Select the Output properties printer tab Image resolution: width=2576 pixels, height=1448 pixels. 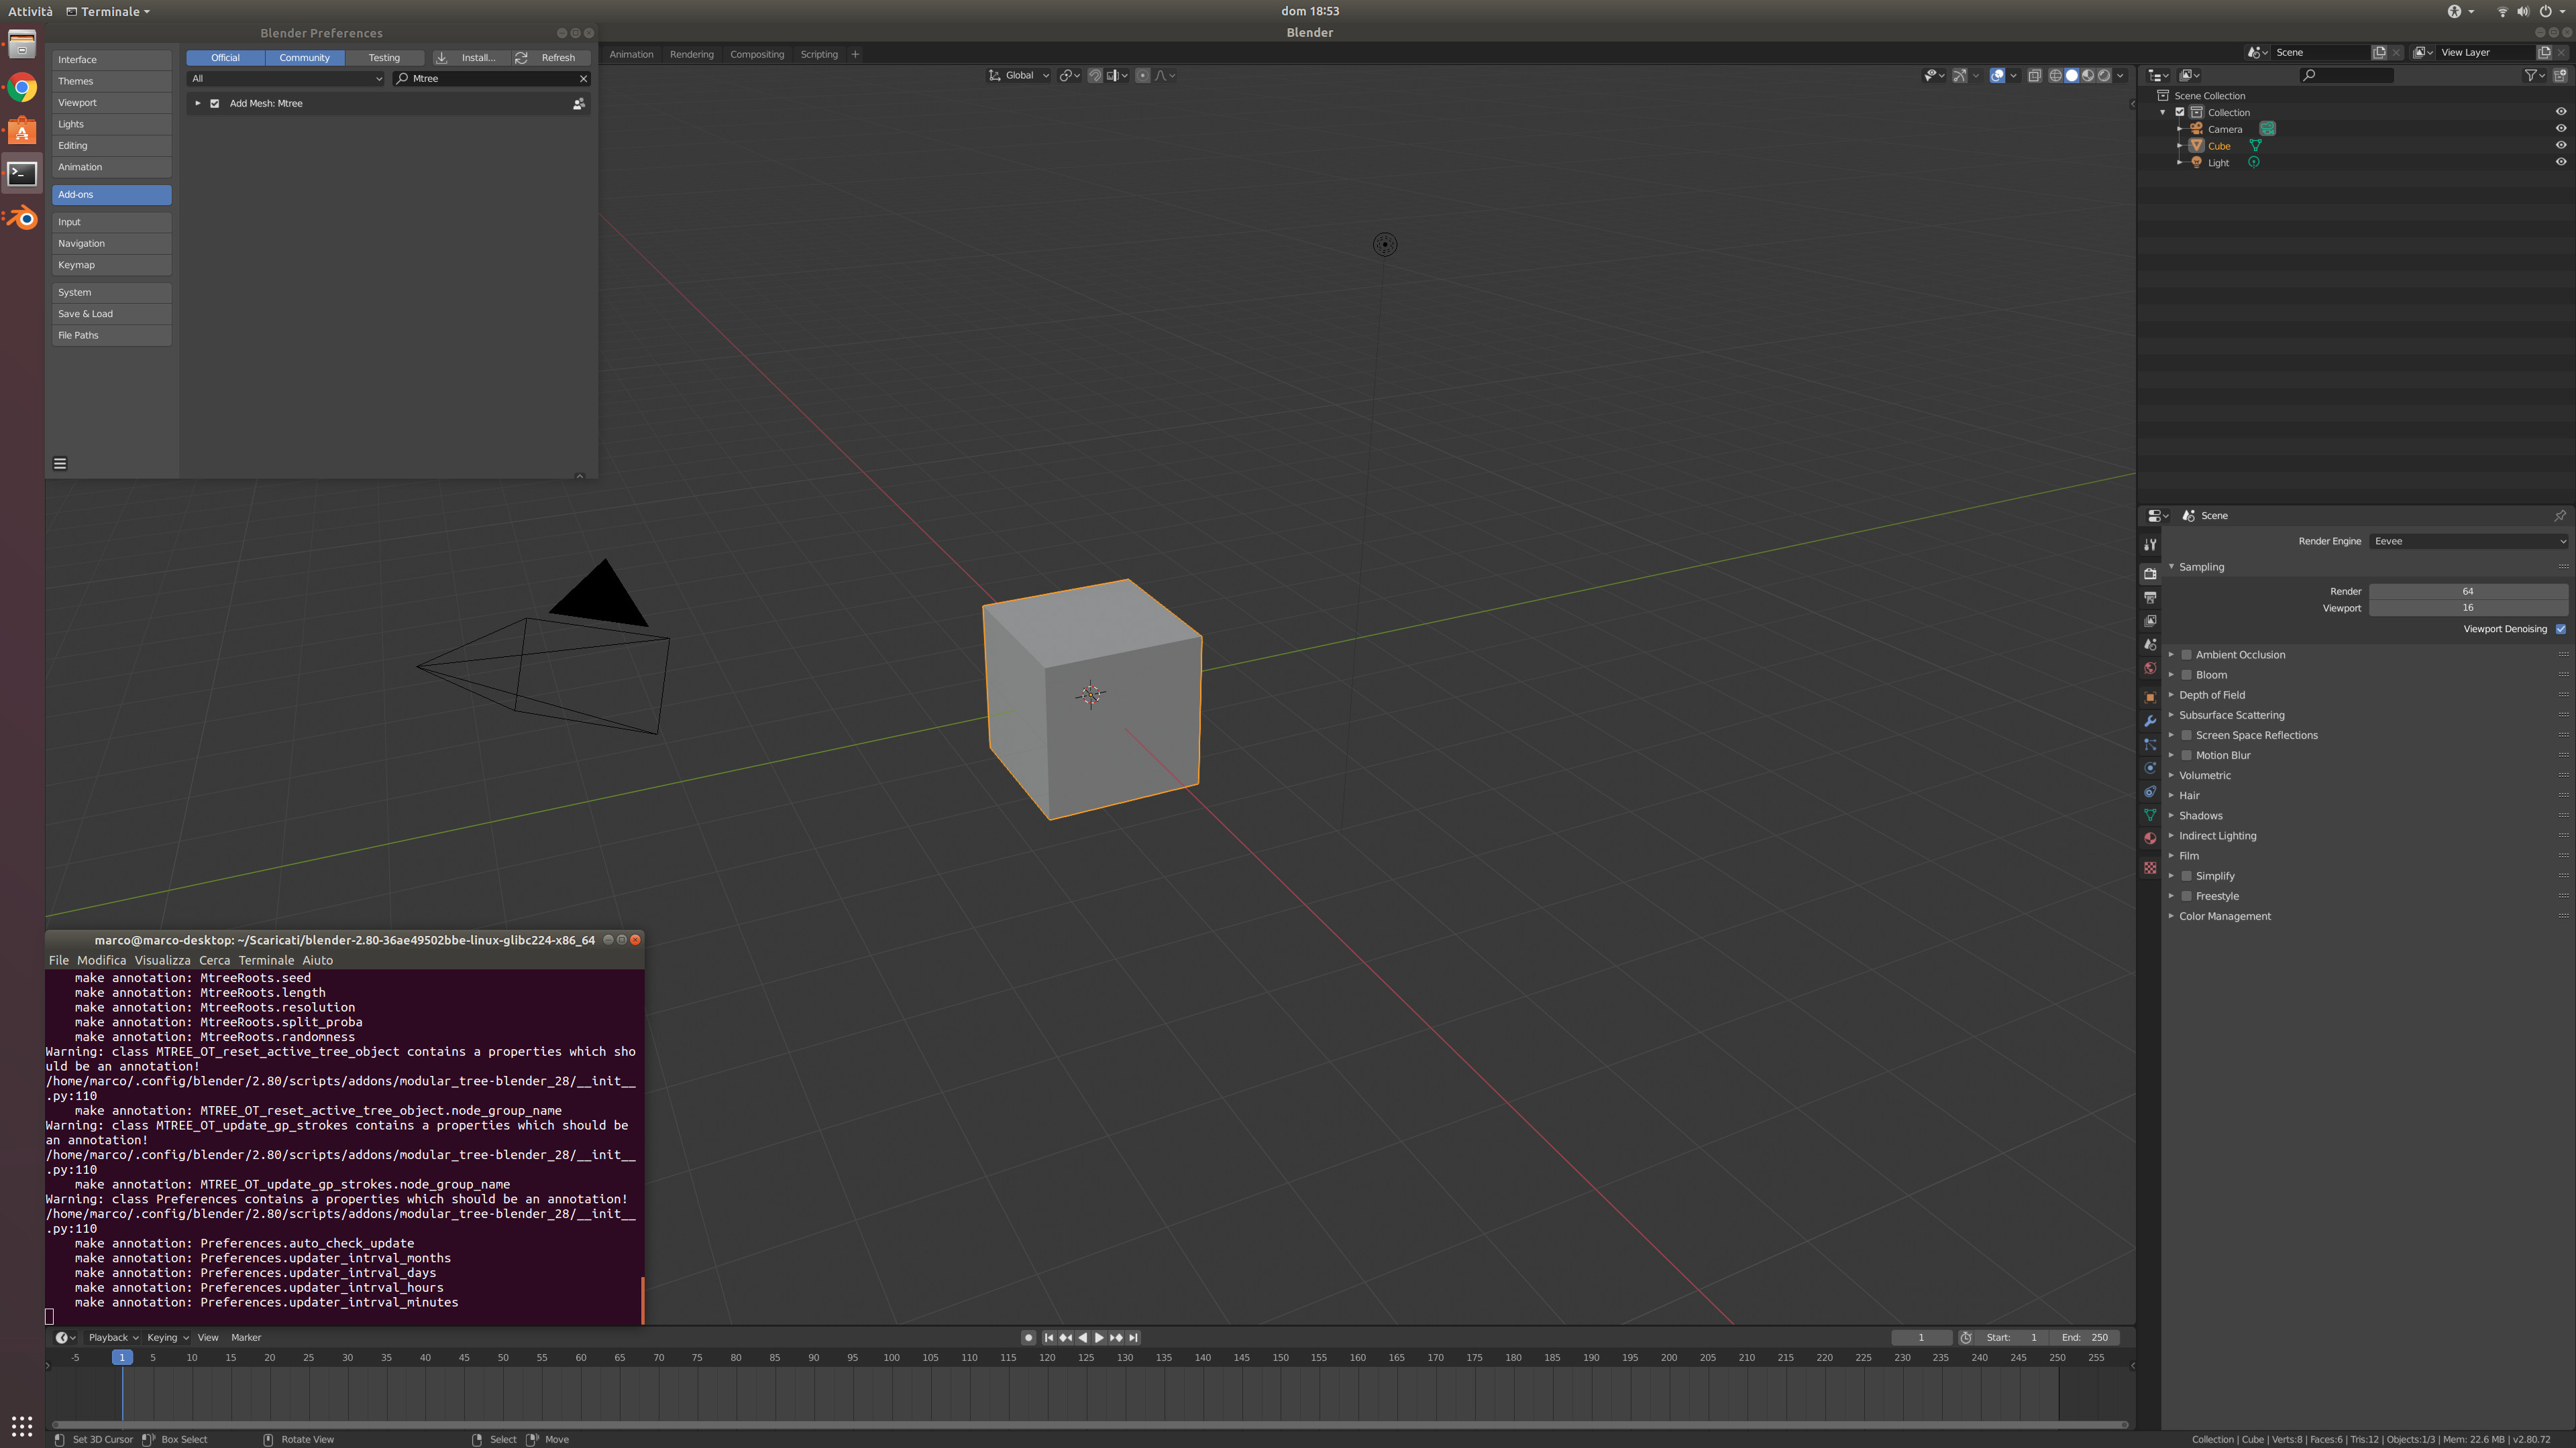point(2150,597)
